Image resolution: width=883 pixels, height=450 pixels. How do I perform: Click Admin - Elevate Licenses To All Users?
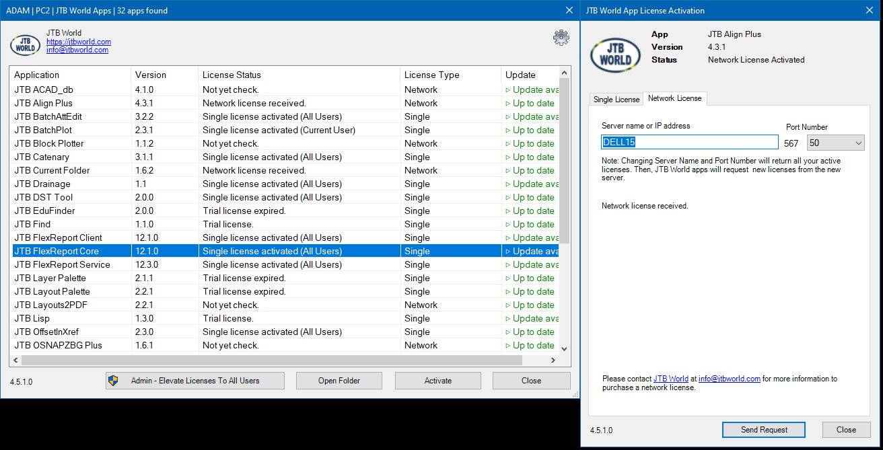tap(195, 381)
